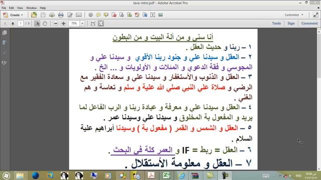
Task: Open the Window menu
Action: 31,8
